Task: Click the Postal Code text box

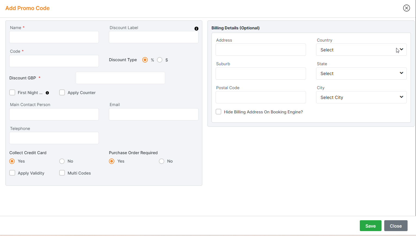Action: 261,97
